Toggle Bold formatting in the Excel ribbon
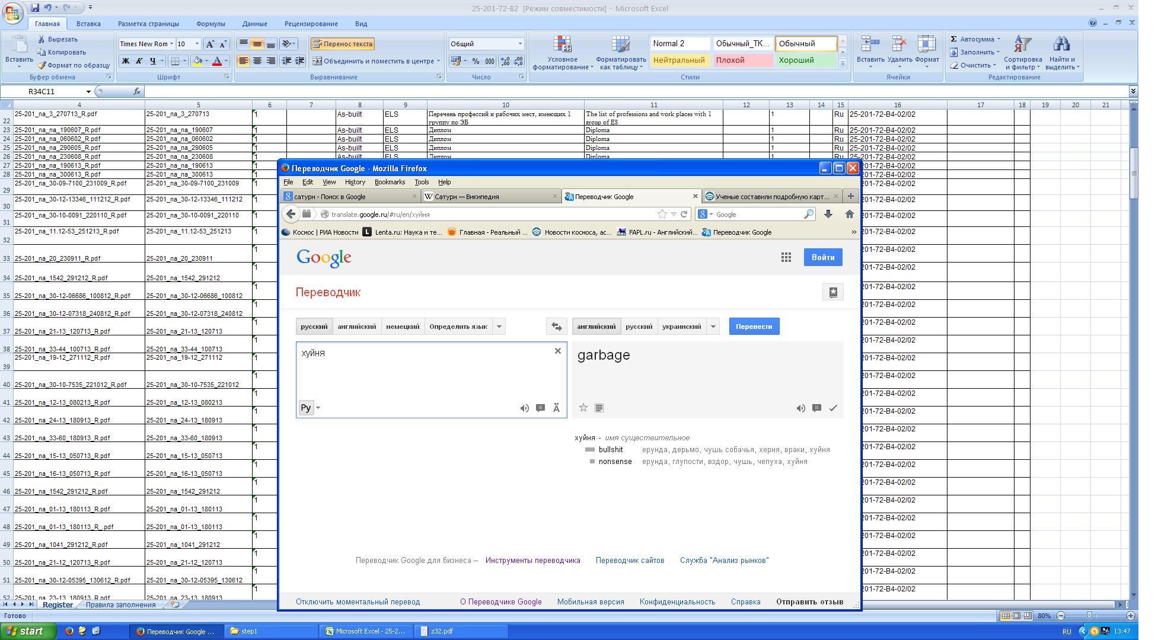 pyautogui.click(x=125, y=61)
